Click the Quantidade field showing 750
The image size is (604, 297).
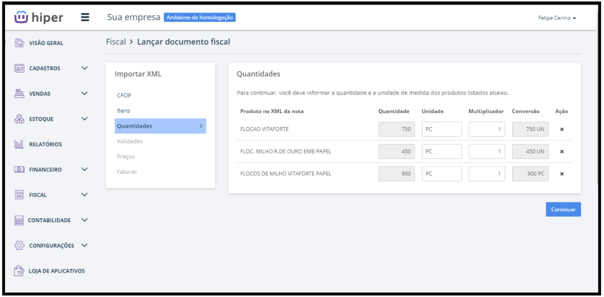tap(397, 129)
